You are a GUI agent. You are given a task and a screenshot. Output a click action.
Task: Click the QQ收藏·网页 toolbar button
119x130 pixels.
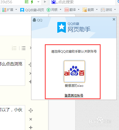(x=32, y=10)
